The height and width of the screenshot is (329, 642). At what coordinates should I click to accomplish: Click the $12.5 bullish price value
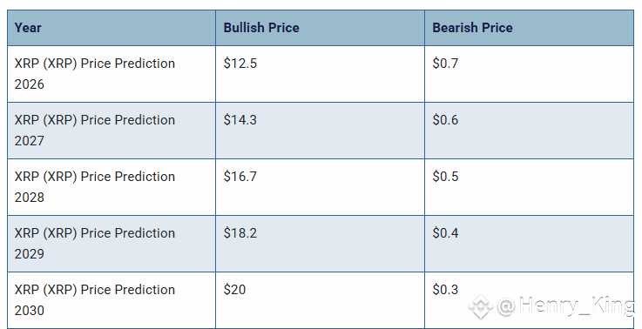[240, 64]
